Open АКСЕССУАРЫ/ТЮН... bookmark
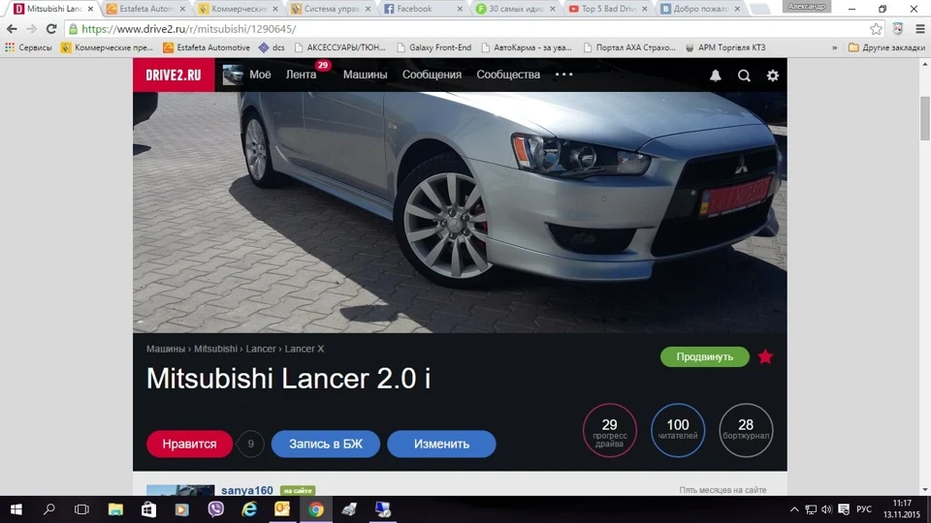Viewport: 931px width, 523px height. coord(340,47)
